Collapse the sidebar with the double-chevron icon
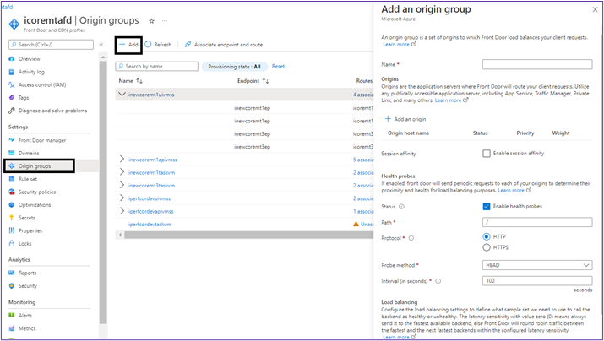Image resolution: width=604 pixels, height=341 pixels. click(x=101, y=45)
